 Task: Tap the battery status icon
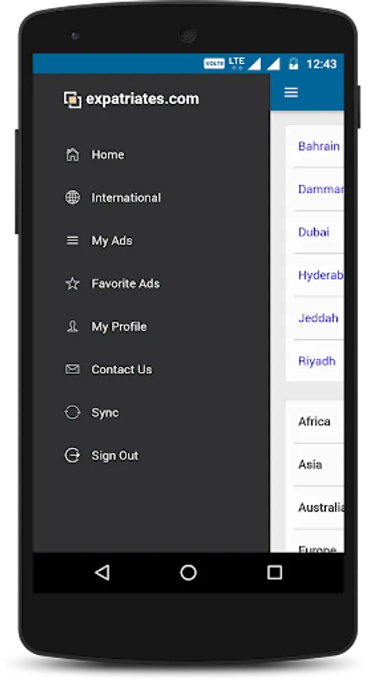tap(294, 63)
